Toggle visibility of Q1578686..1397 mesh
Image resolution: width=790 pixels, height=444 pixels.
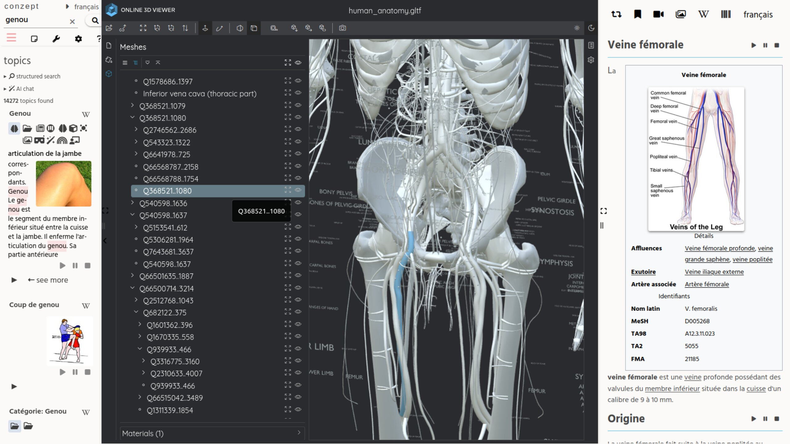298,80
